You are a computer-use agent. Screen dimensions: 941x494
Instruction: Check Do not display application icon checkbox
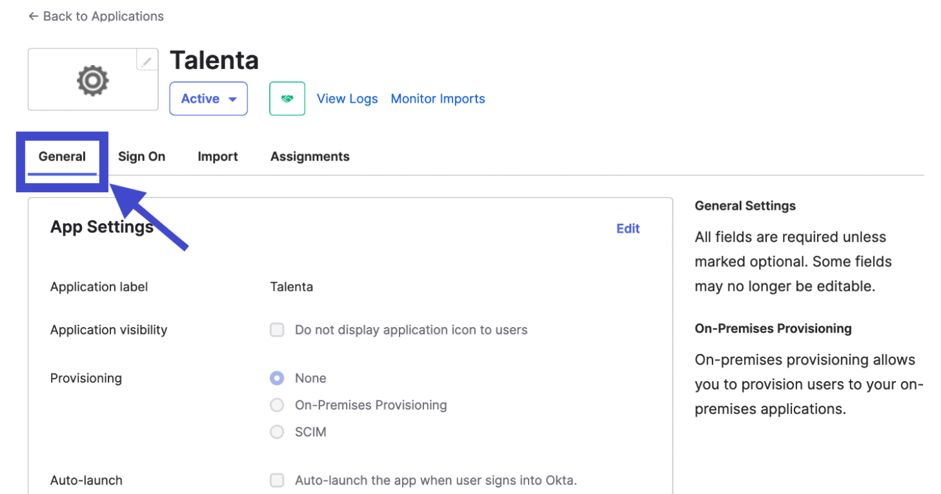(277, 330)
